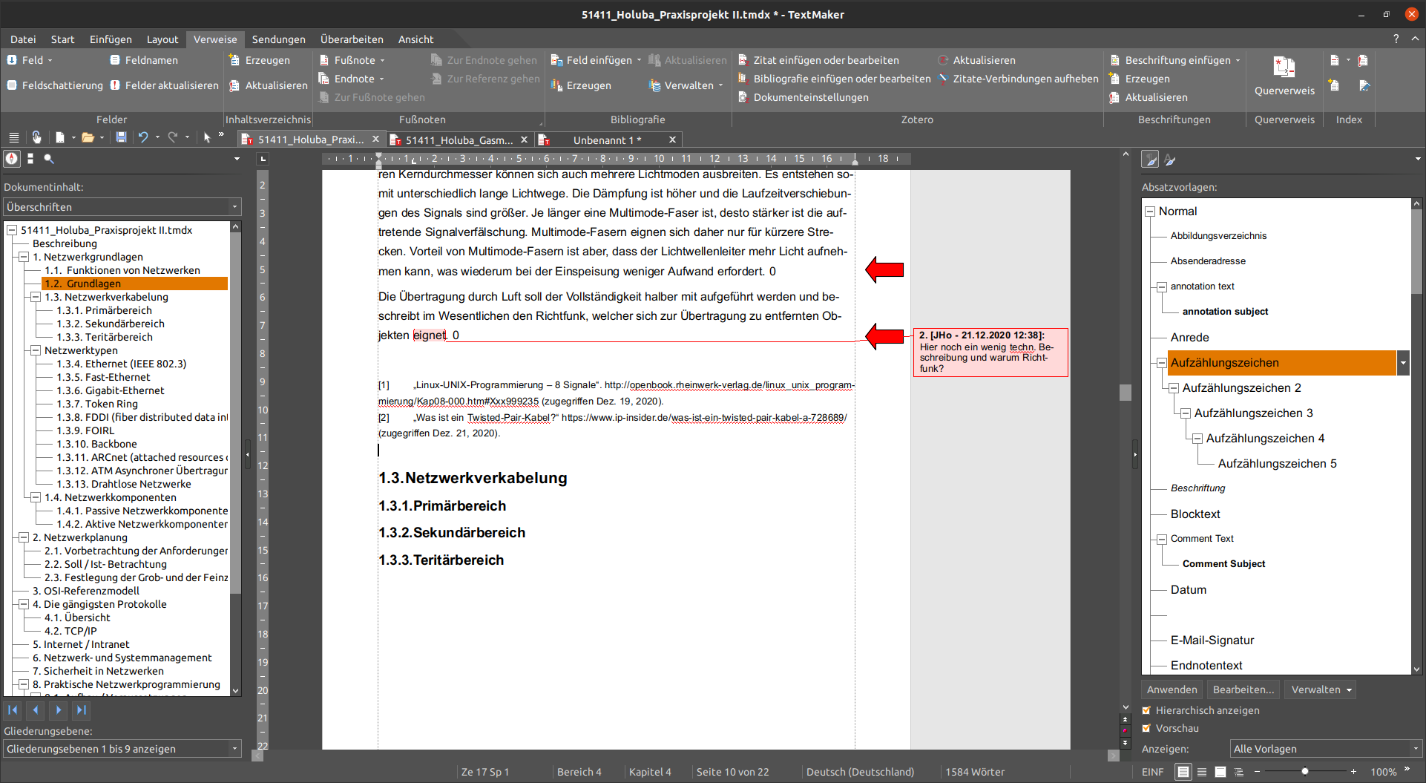Open the Alle Vorlagen dropdown
The height and width of the screenshot is (783, 1426).
click(1326, 749)
